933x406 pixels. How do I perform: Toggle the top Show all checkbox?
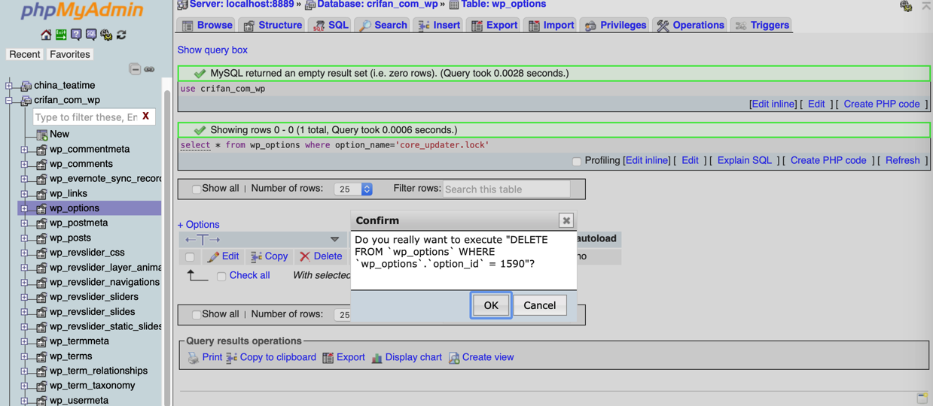click(x=196, y=189)
